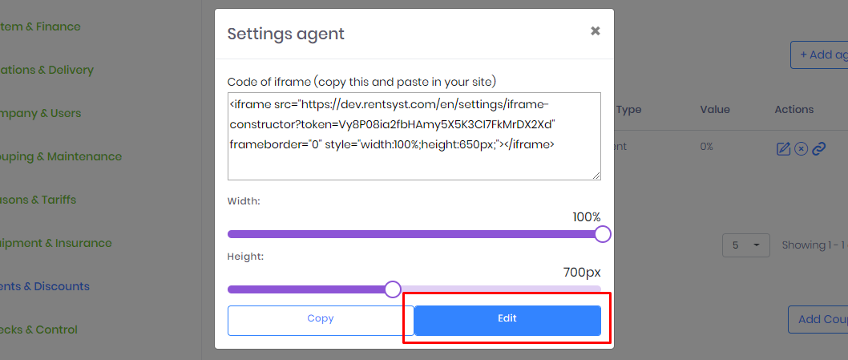Screen dimensions: 848x360
Task: Click the Height slider handle
Action: click(393, 289)
